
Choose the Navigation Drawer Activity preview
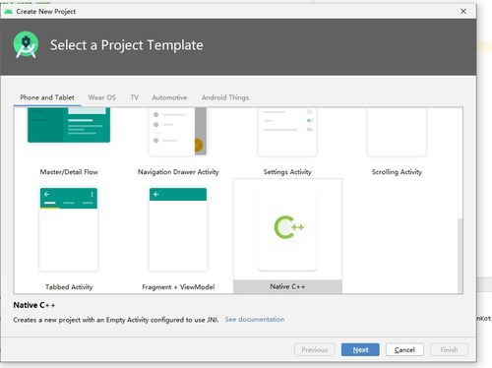pos(178,132)
